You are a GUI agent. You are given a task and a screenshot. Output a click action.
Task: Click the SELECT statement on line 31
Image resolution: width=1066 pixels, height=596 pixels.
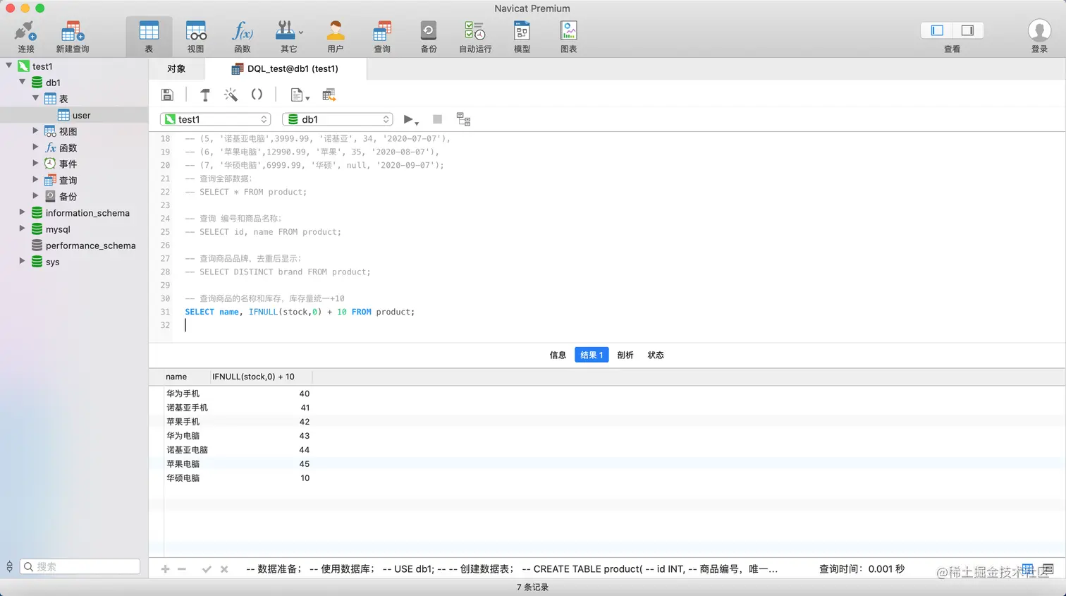(300, 312)
